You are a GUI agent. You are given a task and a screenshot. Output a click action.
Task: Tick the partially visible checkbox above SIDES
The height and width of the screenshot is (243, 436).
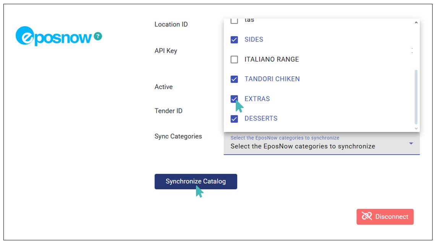(234, 21)
